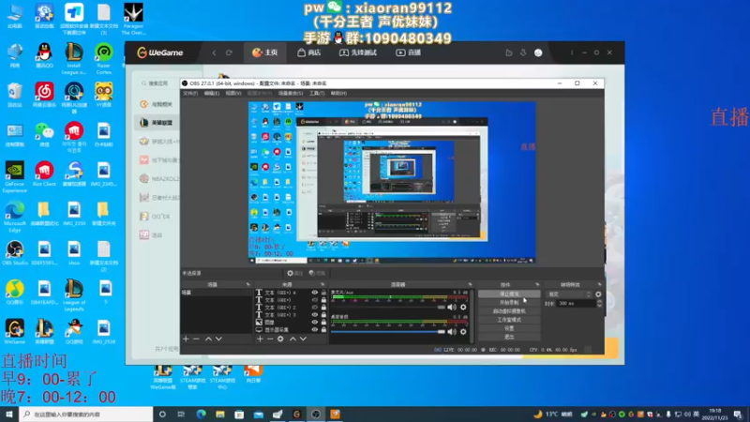Move scene down in the scenes panel
Screen dimensions: 750x422
pyautogui.click(x=218, y=339)
